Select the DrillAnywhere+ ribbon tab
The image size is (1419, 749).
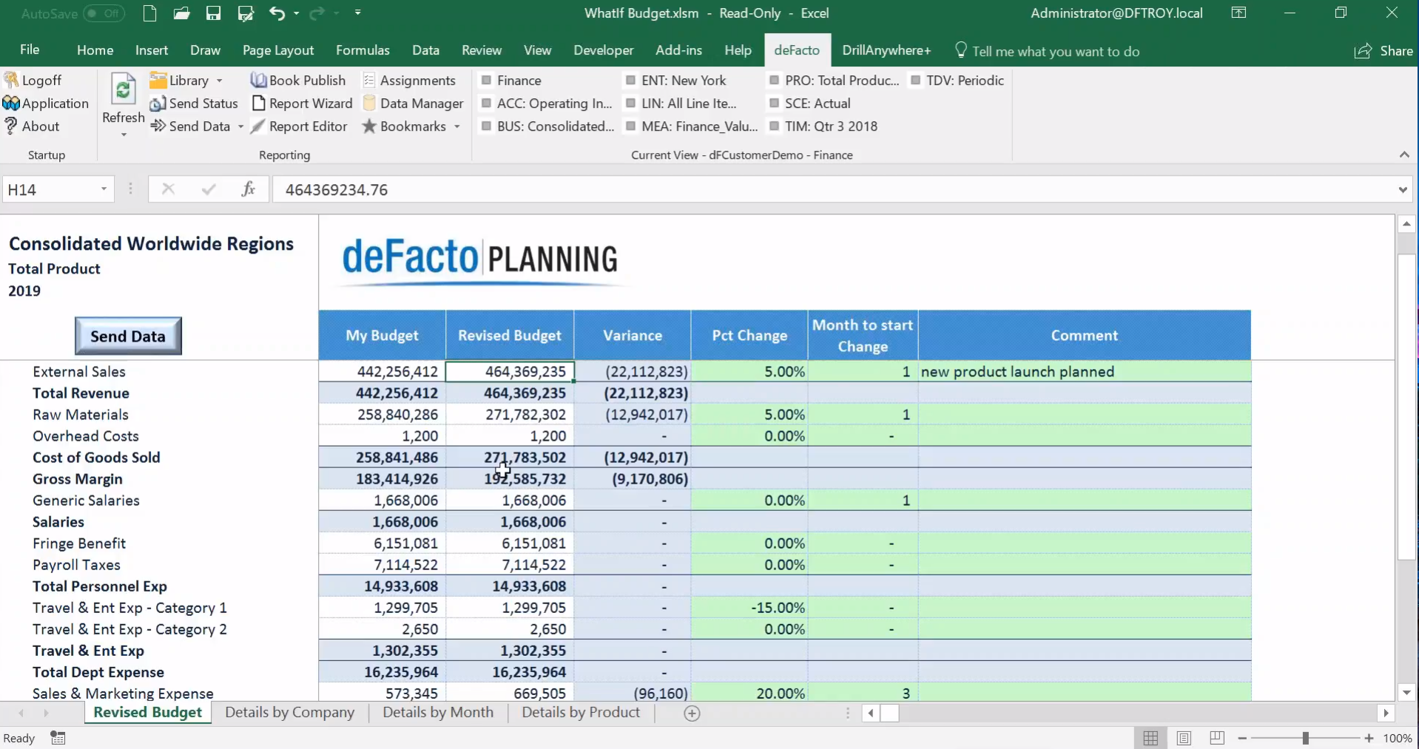point(886,50)
